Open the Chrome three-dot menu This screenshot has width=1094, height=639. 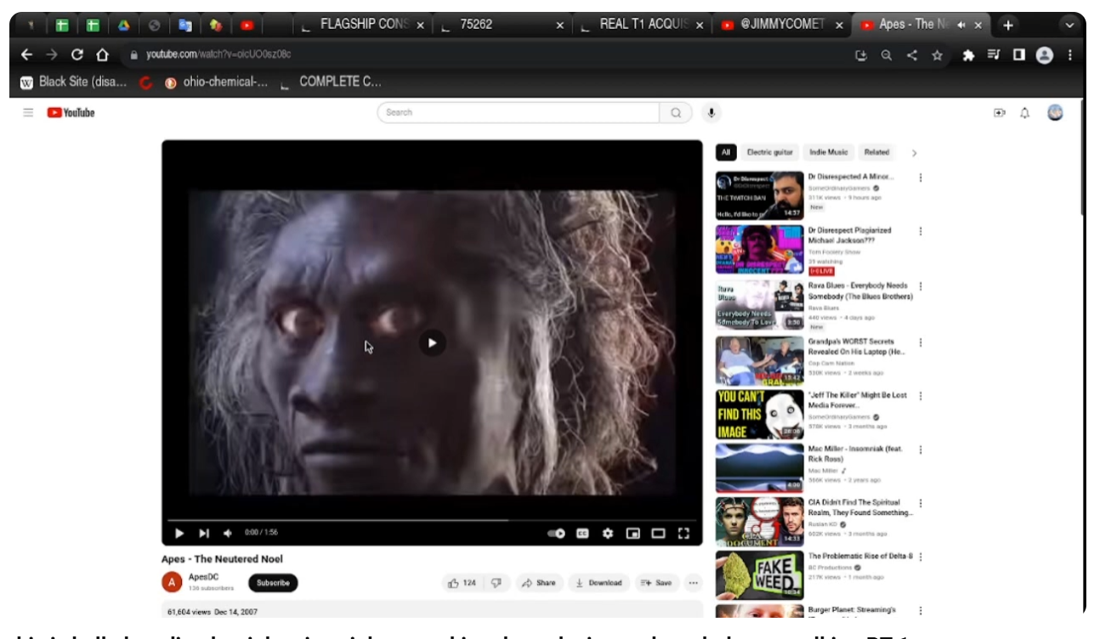(1069, 55)
